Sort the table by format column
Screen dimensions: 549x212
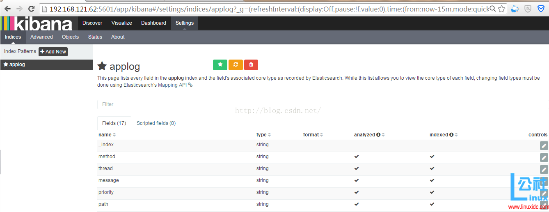[x=322, y=135]
